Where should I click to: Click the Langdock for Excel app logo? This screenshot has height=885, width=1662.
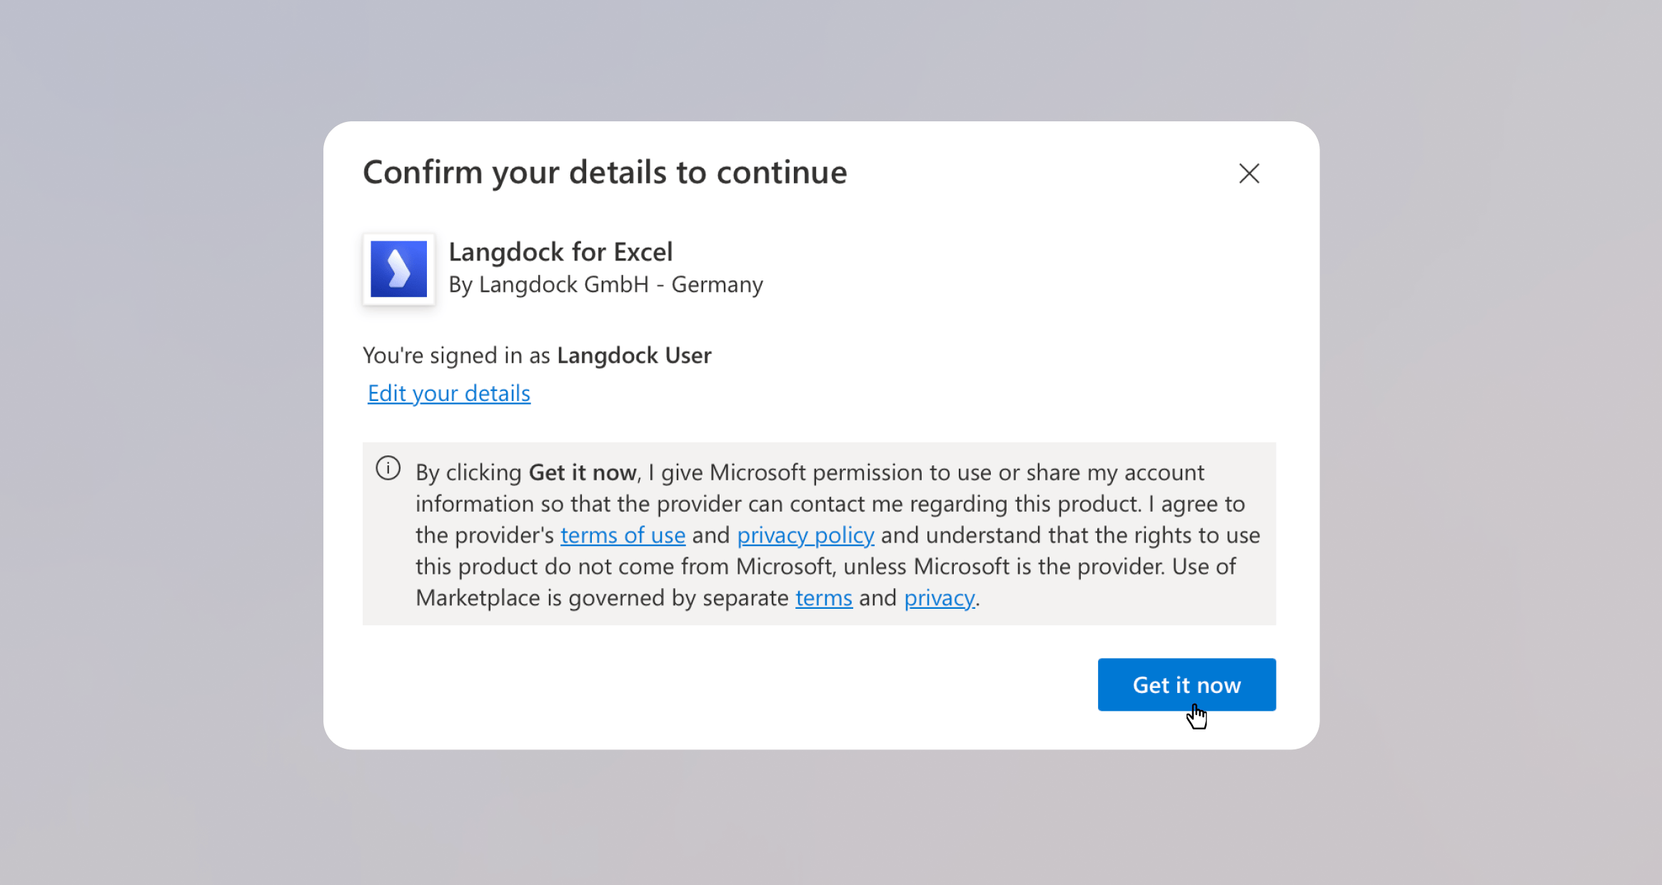point(399,269)
